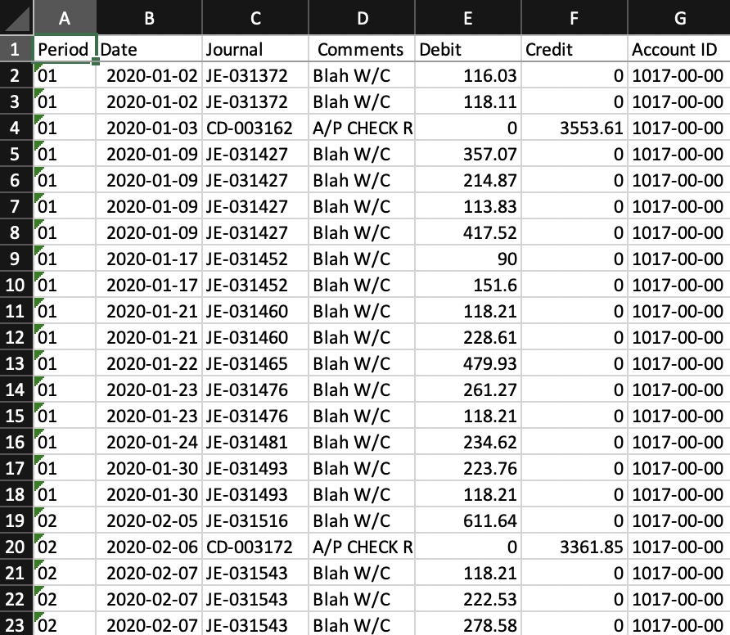Viewport: 730px width, 635px height.
Task: Select journal cell CD-003172
Action: point(255,546)
